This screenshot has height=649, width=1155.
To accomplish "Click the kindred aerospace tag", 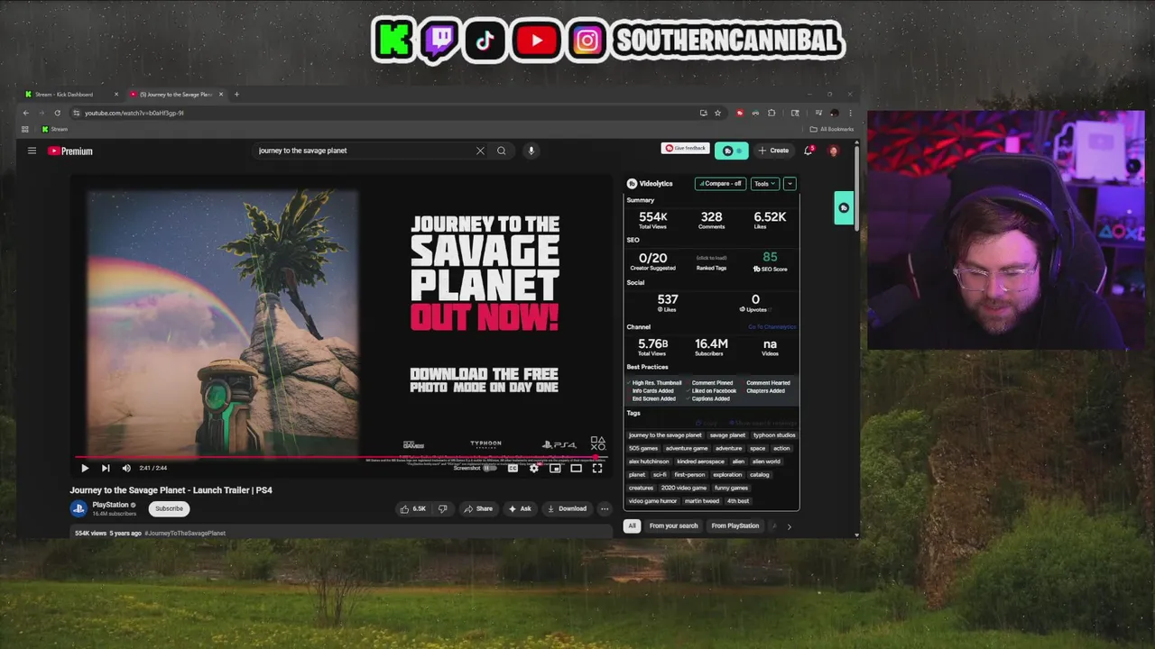I will pyautogui.click(x=700, y=462).
